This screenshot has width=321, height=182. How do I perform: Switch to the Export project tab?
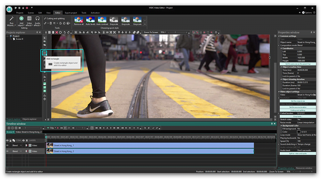(71, 13)
